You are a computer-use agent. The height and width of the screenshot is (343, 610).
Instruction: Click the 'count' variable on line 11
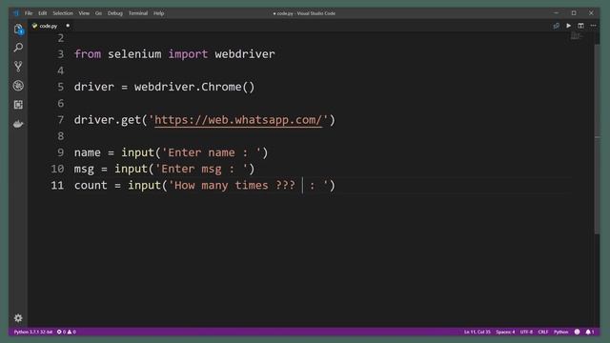tap(91, 185)
